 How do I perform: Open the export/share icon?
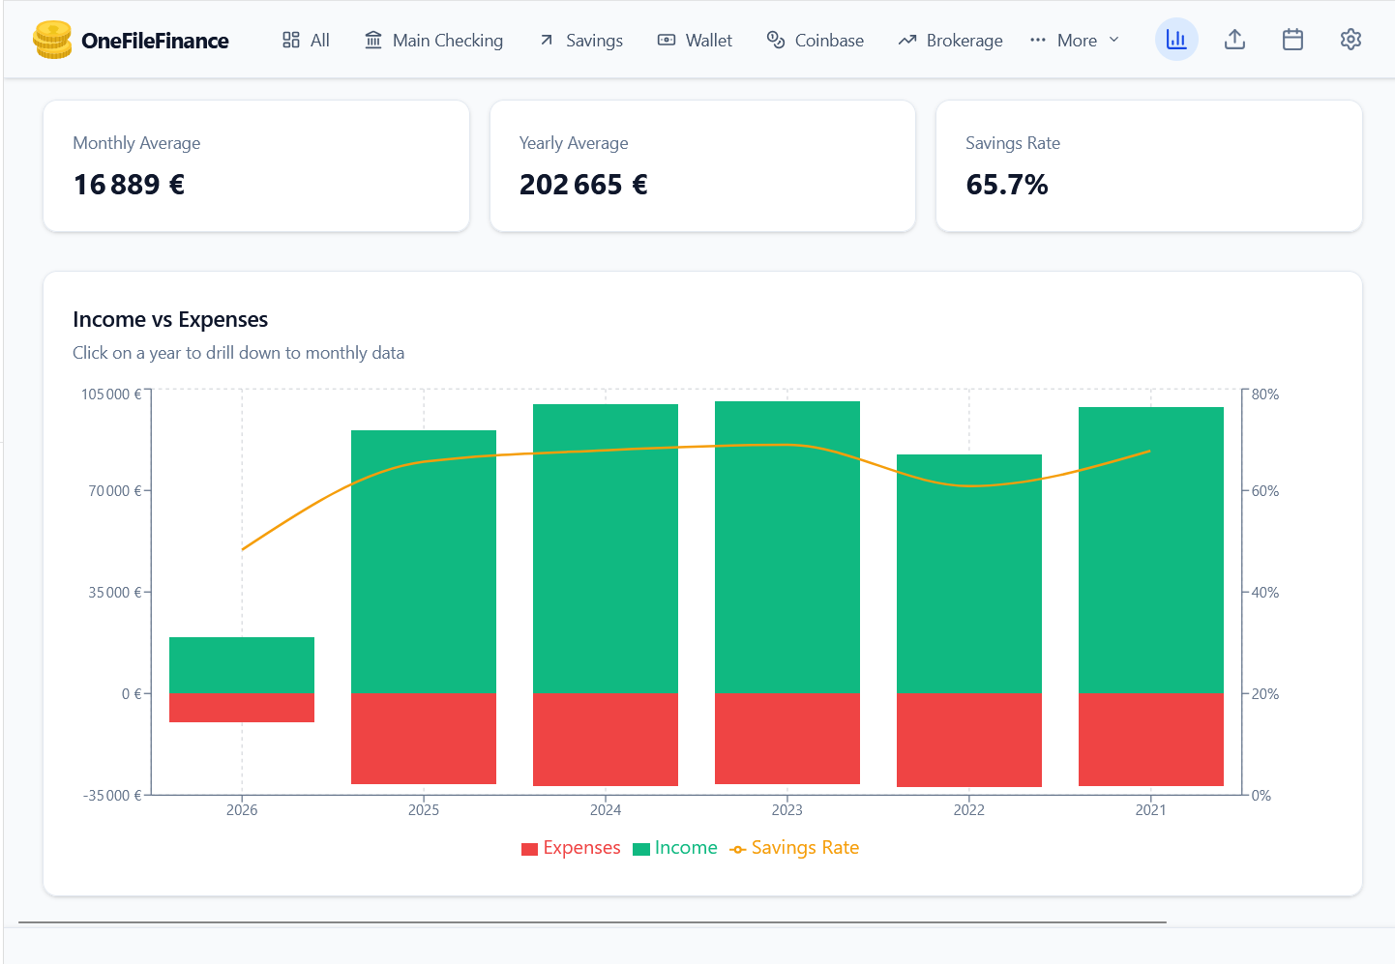pos(1234,39)
